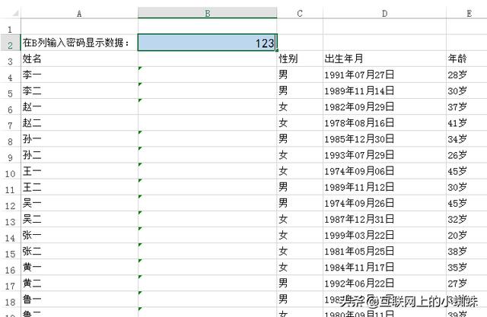The height and width of the screenshot is (317, 487).
Task: Click age cell 32岁
Action: click(466, 219)
